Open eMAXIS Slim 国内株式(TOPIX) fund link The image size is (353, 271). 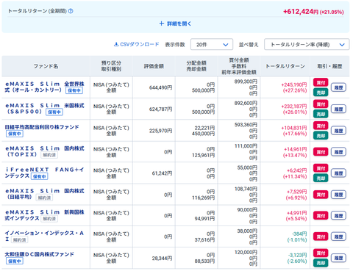[x=44, y=151]
